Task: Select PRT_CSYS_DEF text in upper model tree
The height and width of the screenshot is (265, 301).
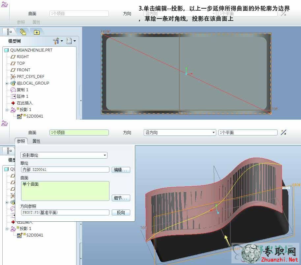Action: tap(31, 77)
